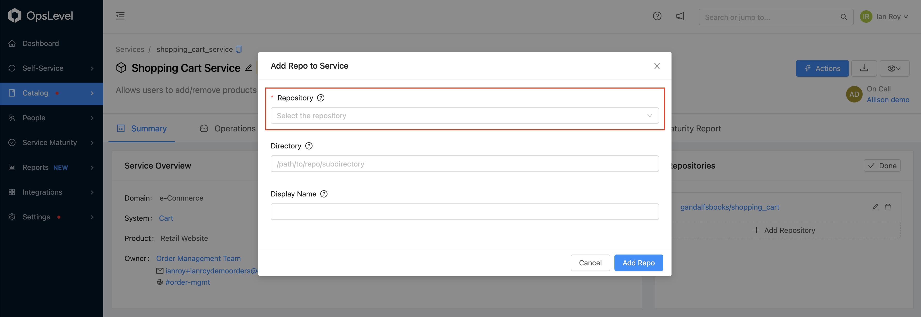Open the Repository select dropdown
The image size is (921, 317).
coord(464,116)
